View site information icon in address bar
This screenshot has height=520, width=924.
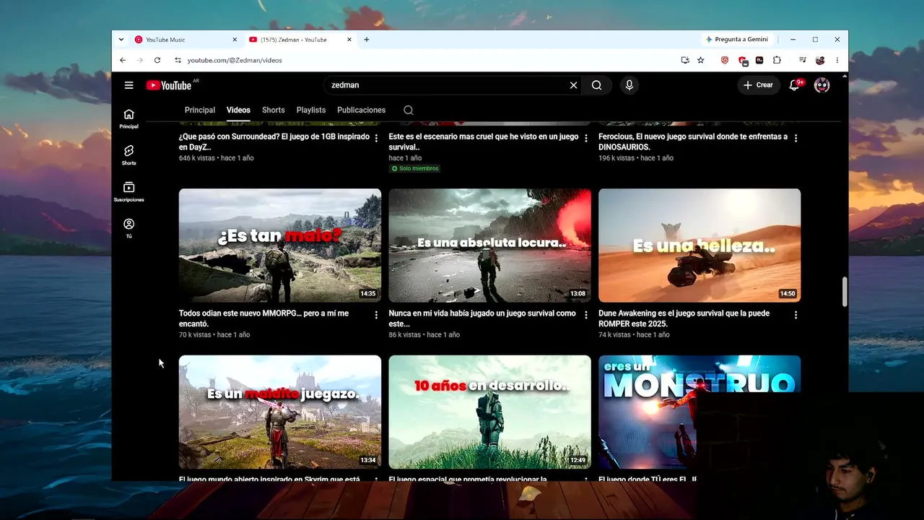click(178, 60)
